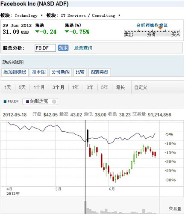185x214 pixels.
Task: Select the 公司新闻 tab
Action: click(61, 72)
